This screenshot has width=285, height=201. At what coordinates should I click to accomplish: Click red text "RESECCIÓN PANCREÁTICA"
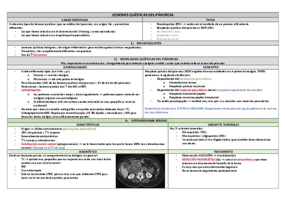199,159
